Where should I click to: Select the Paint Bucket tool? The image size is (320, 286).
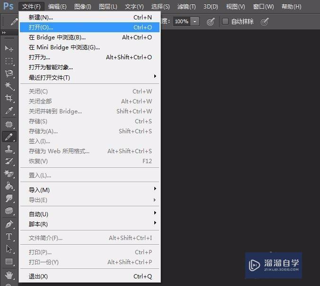click(x=9, y=186)
